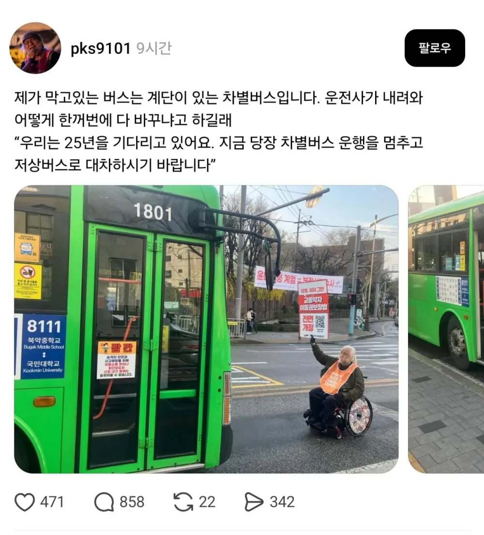Open pks9101 profile picture
Viewport: 484px width, 535px height.
35,48
